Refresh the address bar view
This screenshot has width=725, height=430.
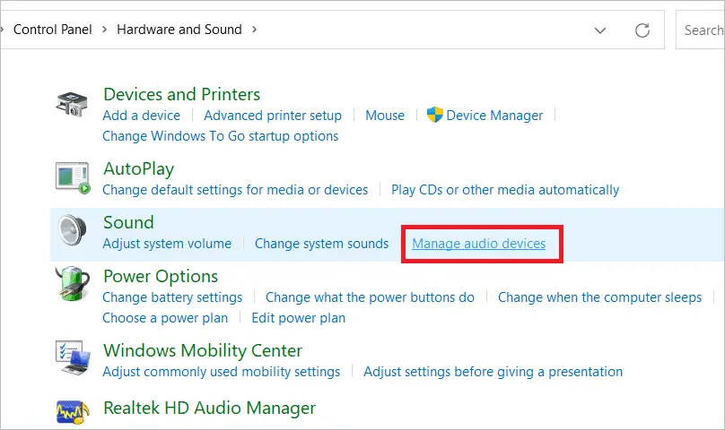click(642, 30)
